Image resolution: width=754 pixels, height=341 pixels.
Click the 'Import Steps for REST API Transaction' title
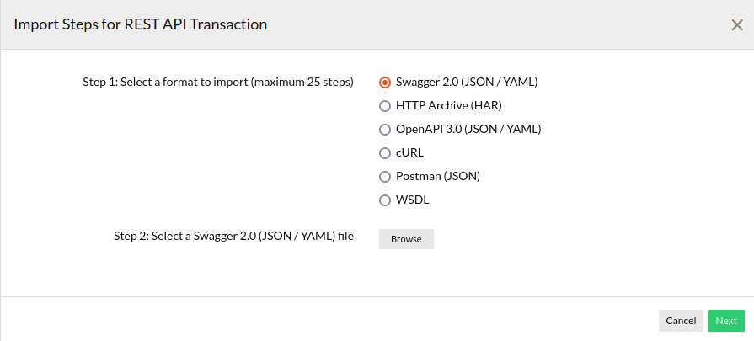141,24
